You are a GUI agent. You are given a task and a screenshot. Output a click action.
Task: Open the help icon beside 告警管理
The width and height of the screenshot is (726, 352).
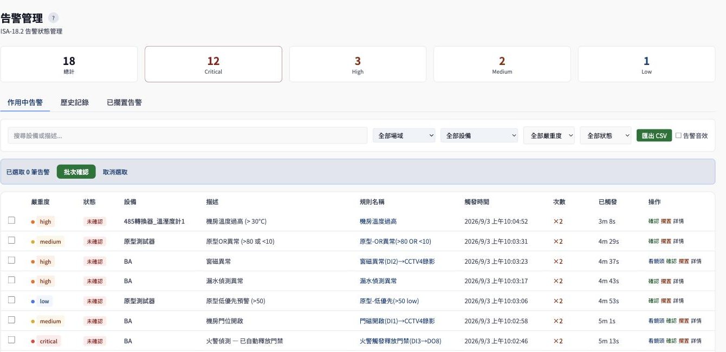click(53, 18)
